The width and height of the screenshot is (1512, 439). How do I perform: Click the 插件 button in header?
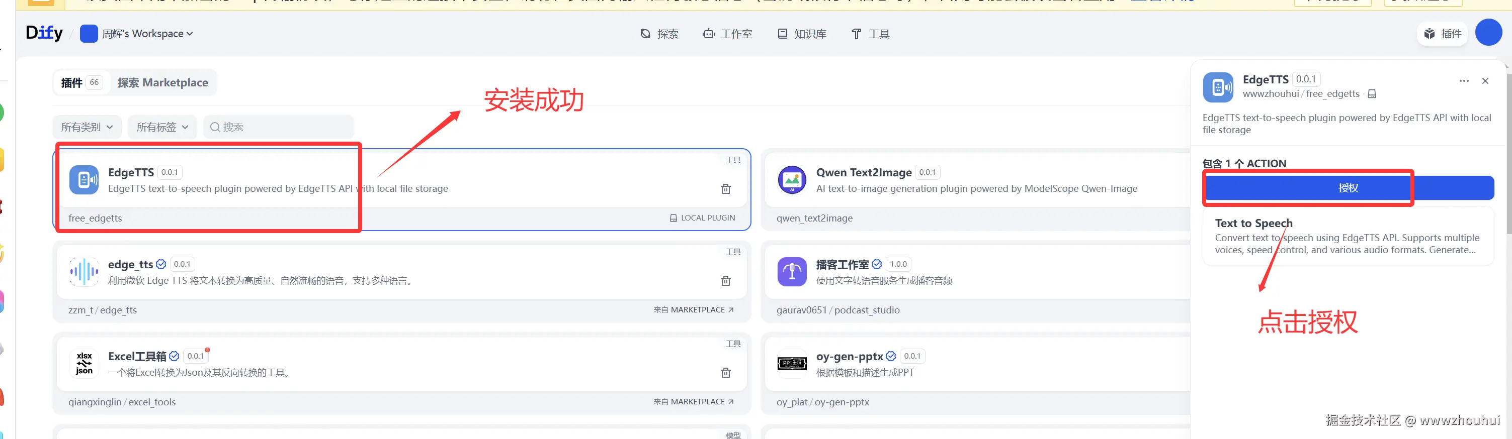[1443, 34]
